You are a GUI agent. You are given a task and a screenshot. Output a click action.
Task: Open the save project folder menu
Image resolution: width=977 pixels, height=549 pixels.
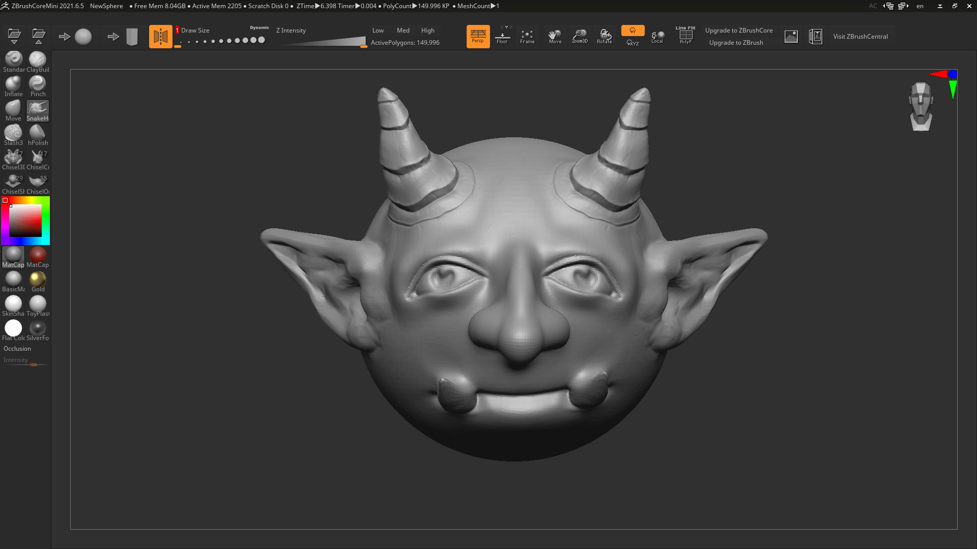(x=39, y=36)
